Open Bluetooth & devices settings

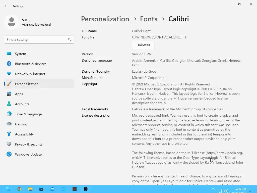click(39, 64)
